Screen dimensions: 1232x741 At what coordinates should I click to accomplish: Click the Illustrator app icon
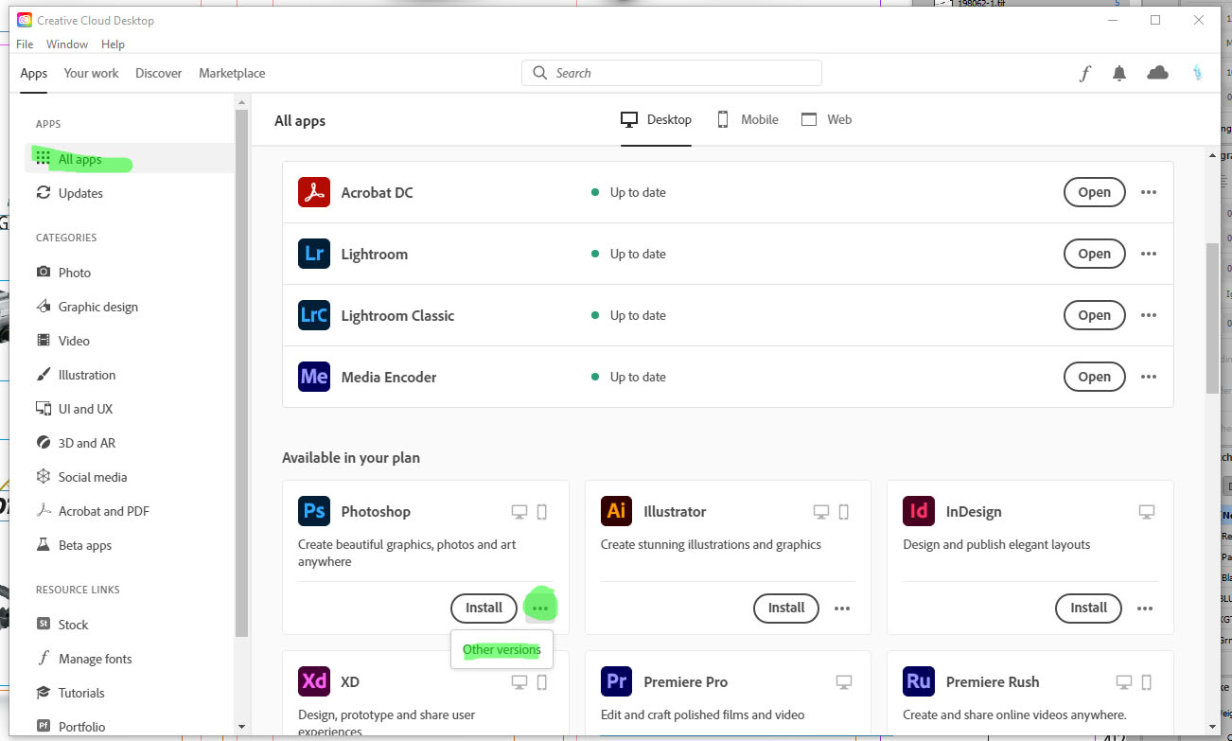616,511
